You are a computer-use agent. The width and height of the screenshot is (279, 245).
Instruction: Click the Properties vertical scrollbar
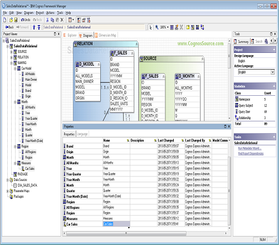pyautogui.click(x=229, y=191)
